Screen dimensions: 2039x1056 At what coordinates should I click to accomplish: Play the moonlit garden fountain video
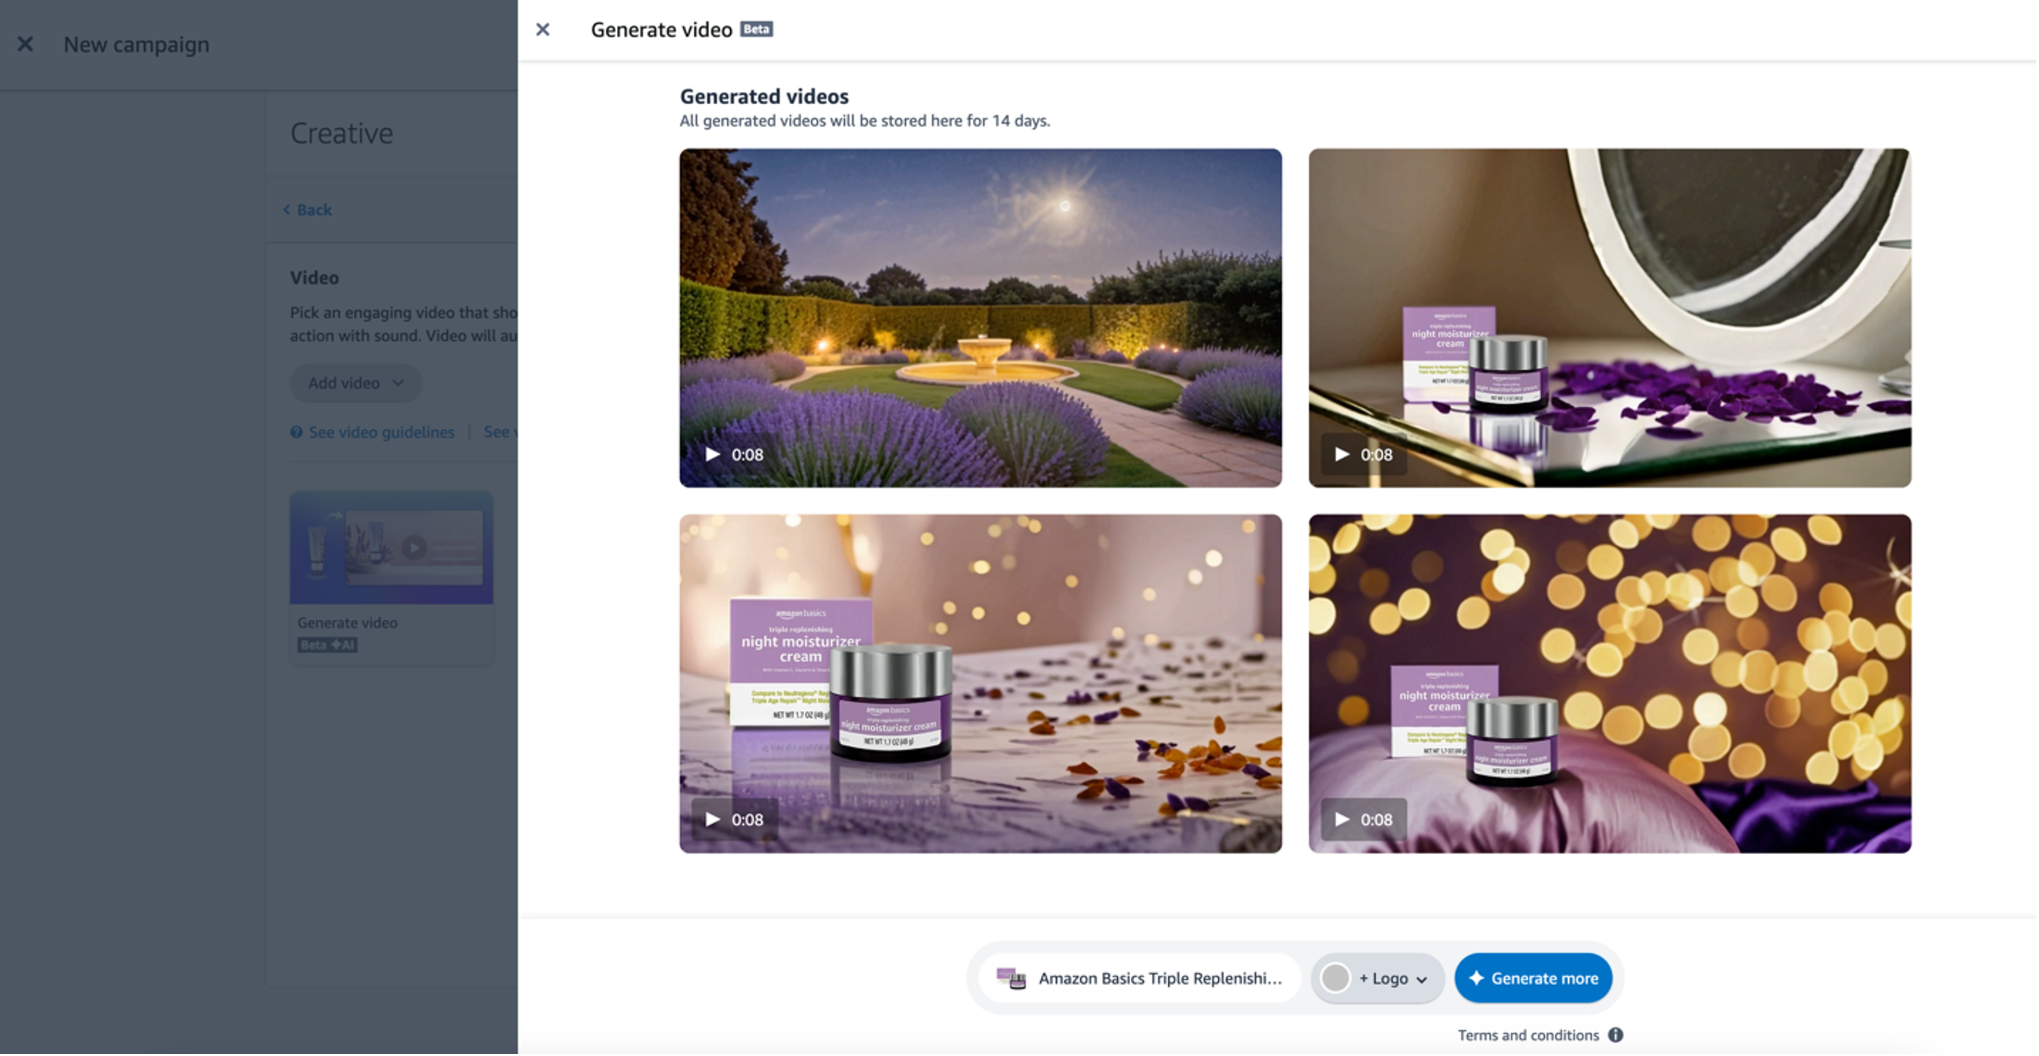pos(712,453)
